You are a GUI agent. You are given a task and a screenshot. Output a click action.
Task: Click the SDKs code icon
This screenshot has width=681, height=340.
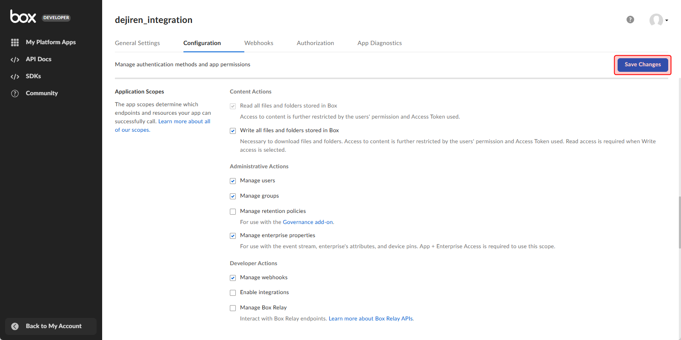click(15, 76)
